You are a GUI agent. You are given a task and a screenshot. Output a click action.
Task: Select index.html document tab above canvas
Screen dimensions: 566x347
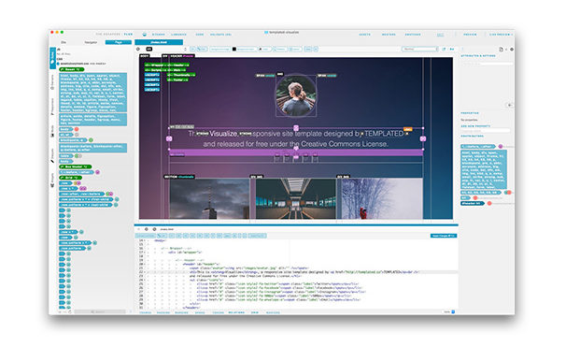click(x=159, y=42)
